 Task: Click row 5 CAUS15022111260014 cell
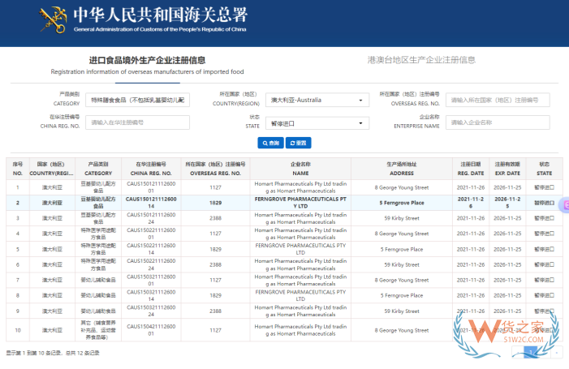click(x=151, y=249)
